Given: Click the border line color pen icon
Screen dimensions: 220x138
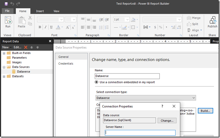Looking at the screenshot, I should [x=125, y=27].
